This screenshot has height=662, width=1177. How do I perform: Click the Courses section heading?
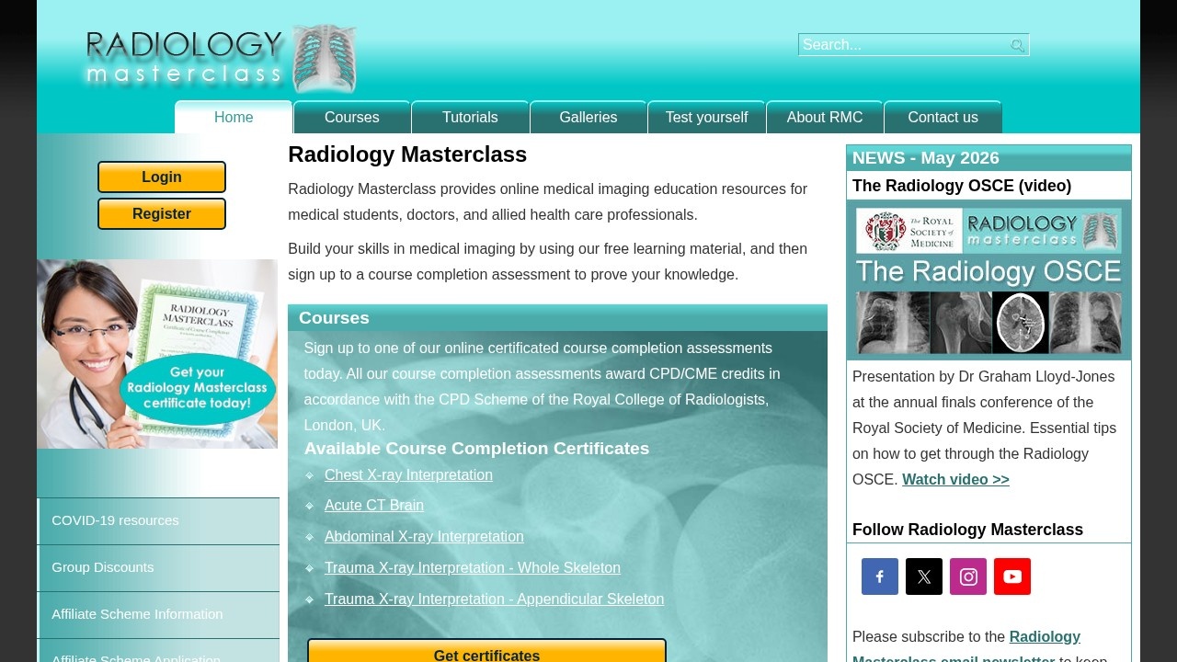click(x=334, y=318)
